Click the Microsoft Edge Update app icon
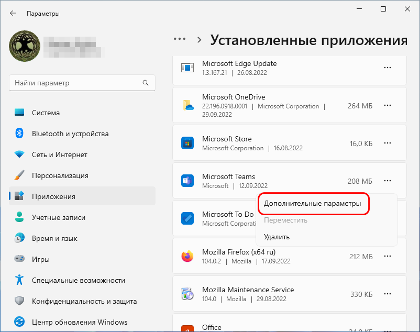 [x=187, y=68]
